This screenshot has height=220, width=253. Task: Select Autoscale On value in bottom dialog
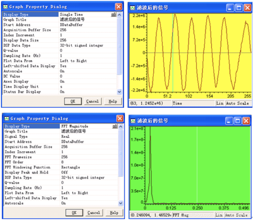coord(63,203)
